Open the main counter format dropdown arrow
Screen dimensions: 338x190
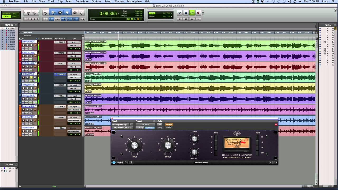pyautogui.click(x=119, y=13)
